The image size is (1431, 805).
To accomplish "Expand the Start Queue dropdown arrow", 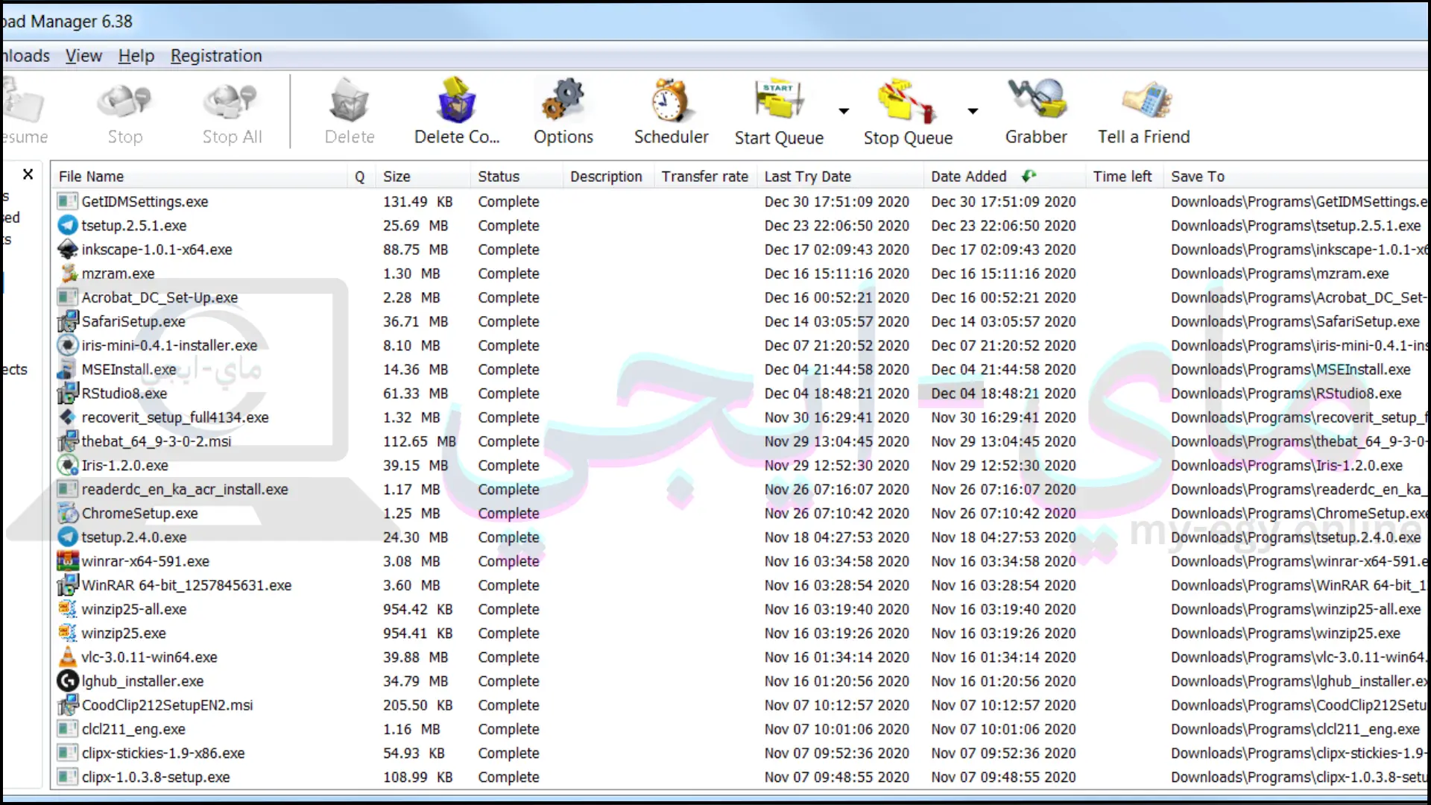I will tap(844, 111).
